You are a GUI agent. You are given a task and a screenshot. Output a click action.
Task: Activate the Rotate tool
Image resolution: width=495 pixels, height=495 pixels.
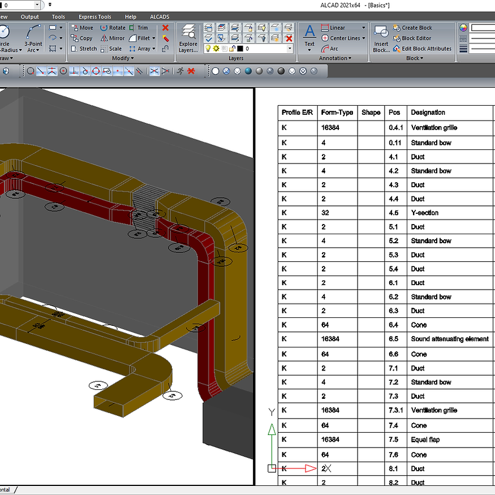pyautogui.click(x=113, y=28)
